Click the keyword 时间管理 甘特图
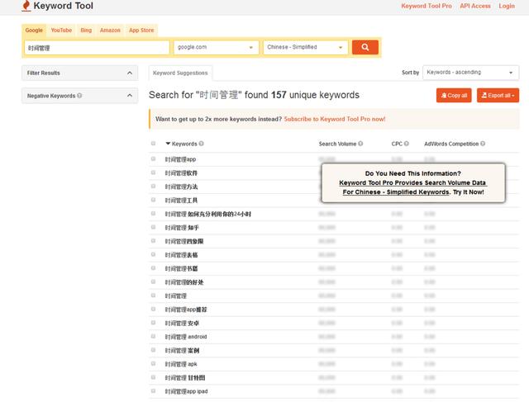 185,378
